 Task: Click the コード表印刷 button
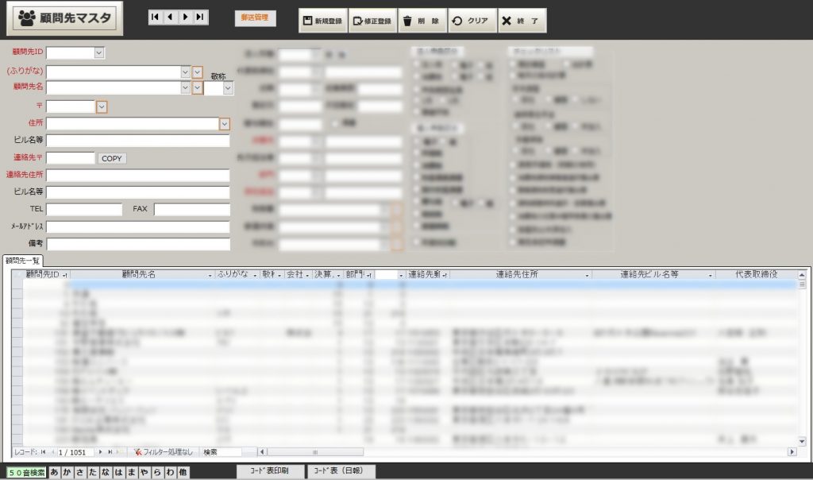(268, 471)
